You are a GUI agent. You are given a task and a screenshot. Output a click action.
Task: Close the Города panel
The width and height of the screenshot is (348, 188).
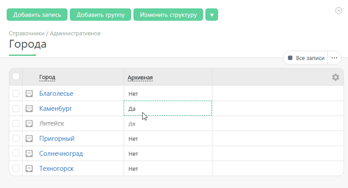click(x=338, y=11)
